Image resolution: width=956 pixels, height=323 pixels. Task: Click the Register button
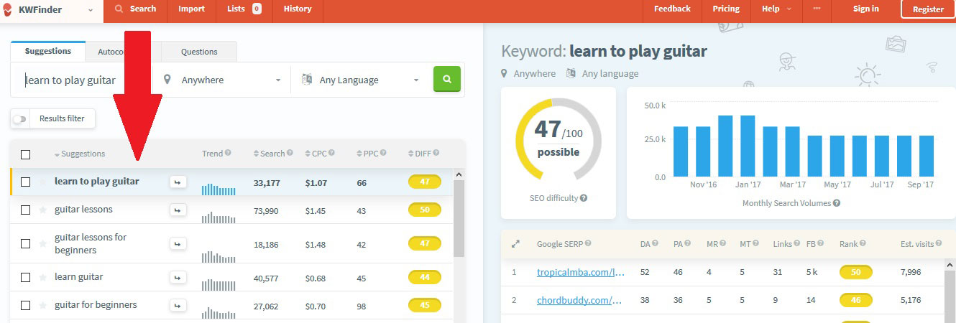point(928,9)
